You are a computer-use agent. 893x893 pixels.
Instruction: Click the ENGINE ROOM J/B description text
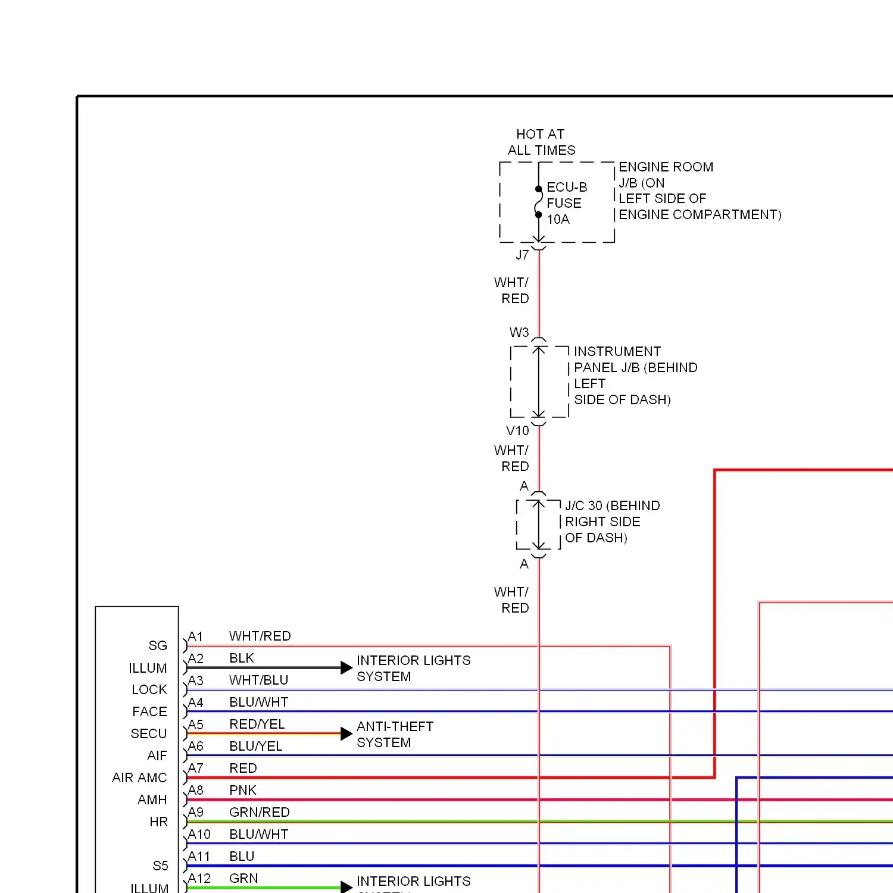point(700,191)
